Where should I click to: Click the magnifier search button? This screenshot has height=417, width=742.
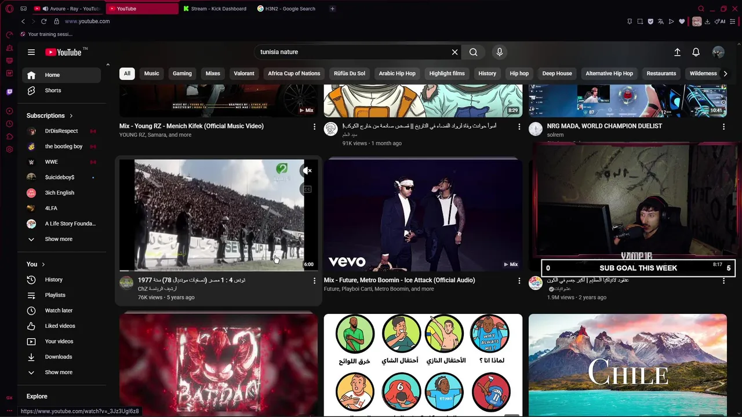pos(474,52)
